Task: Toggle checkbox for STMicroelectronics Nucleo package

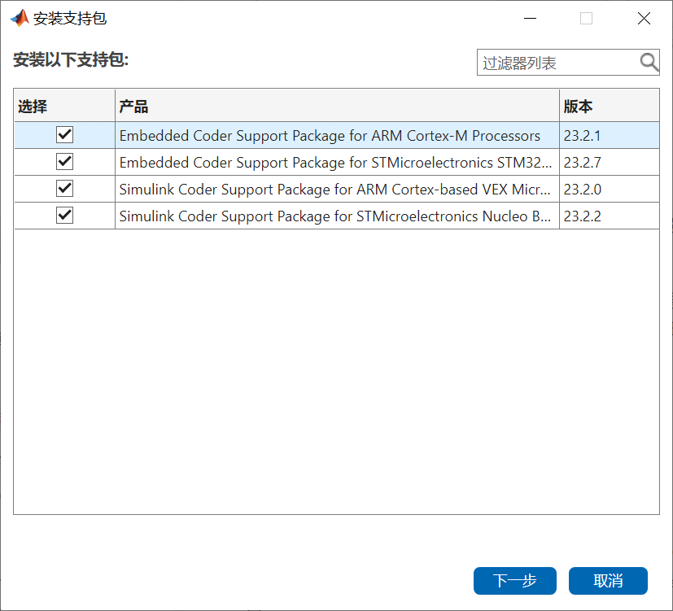Action: coord(64,216)
